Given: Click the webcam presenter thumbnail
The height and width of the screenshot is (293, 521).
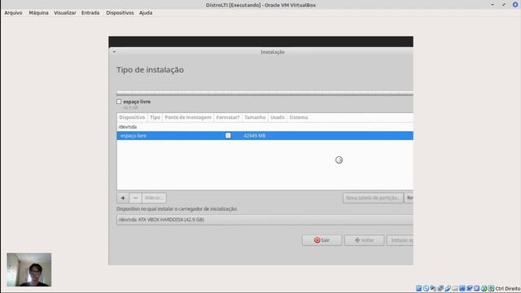Looking at the screenshot, I should [x=29, y=269].
